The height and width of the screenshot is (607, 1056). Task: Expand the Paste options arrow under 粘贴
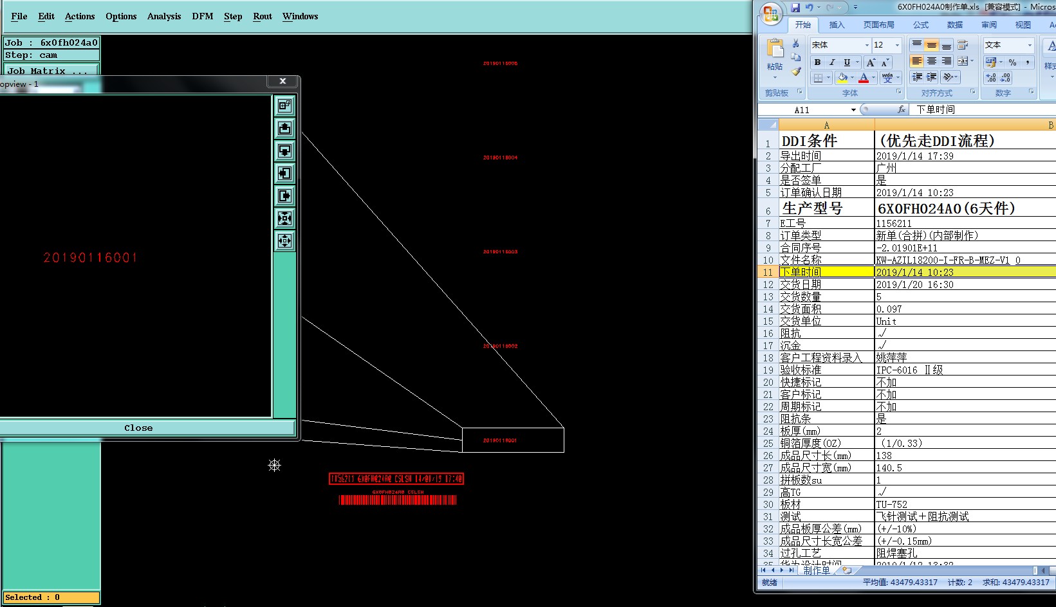(775, 78)
